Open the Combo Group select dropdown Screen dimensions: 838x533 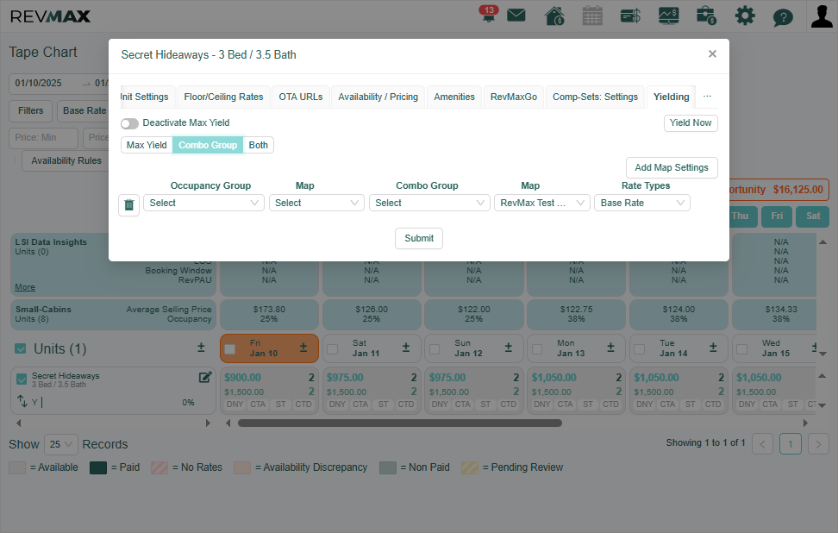pyautogui.click(x=429, y=203)
